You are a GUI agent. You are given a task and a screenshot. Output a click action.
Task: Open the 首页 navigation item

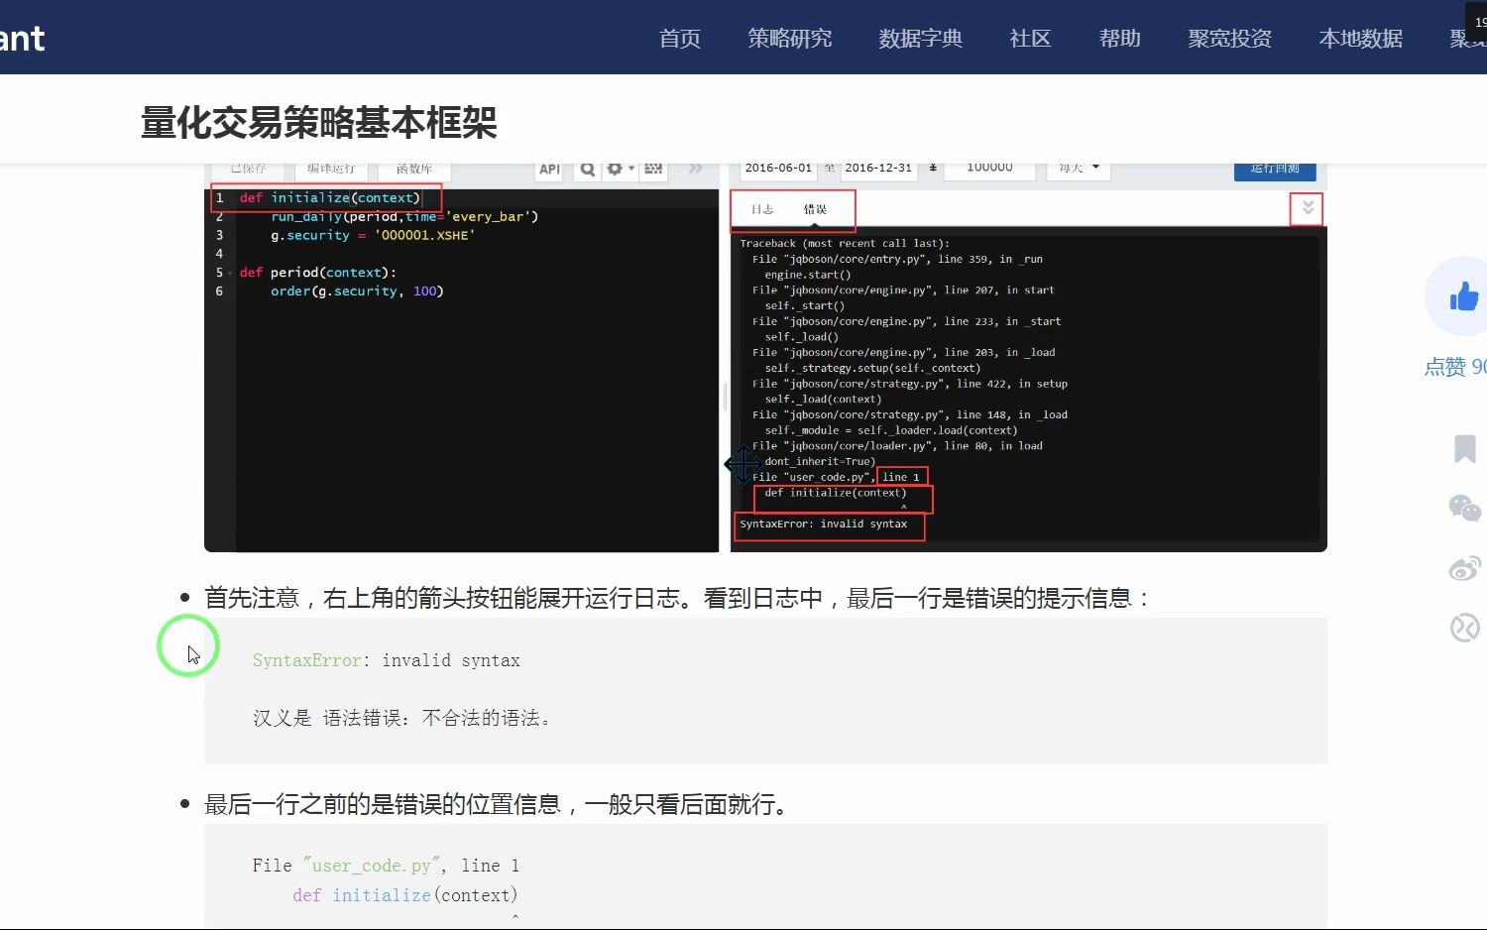coord(680,39)
